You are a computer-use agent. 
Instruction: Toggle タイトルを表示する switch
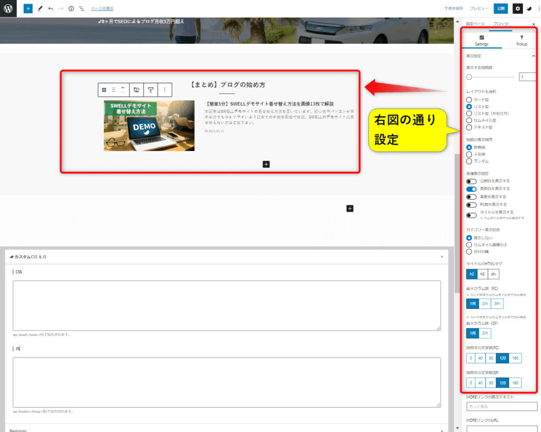tap(471, 215)
